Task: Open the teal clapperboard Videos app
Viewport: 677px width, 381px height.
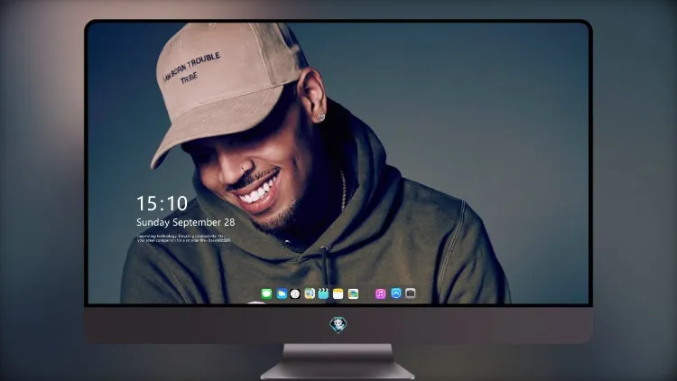Action: point(323,293)
